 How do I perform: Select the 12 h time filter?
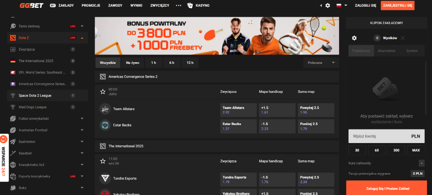coord(190,63)
